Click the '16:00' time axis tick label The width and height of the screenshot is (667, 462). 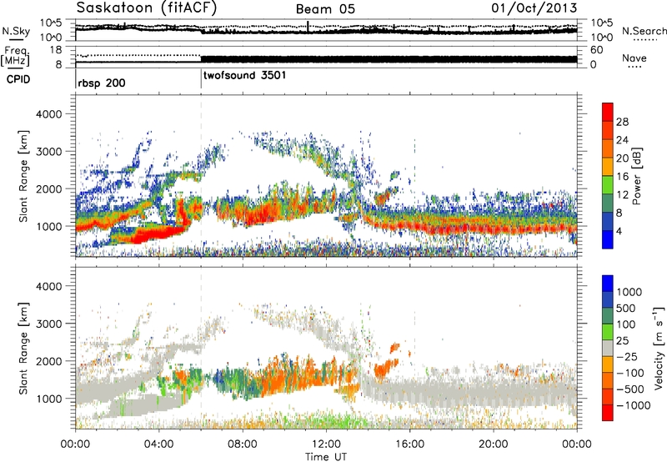[x=409, y=444]
